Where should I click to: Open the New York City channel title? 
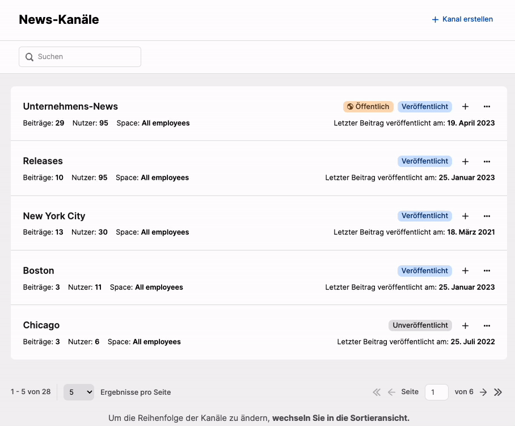(x=54, y=216)
